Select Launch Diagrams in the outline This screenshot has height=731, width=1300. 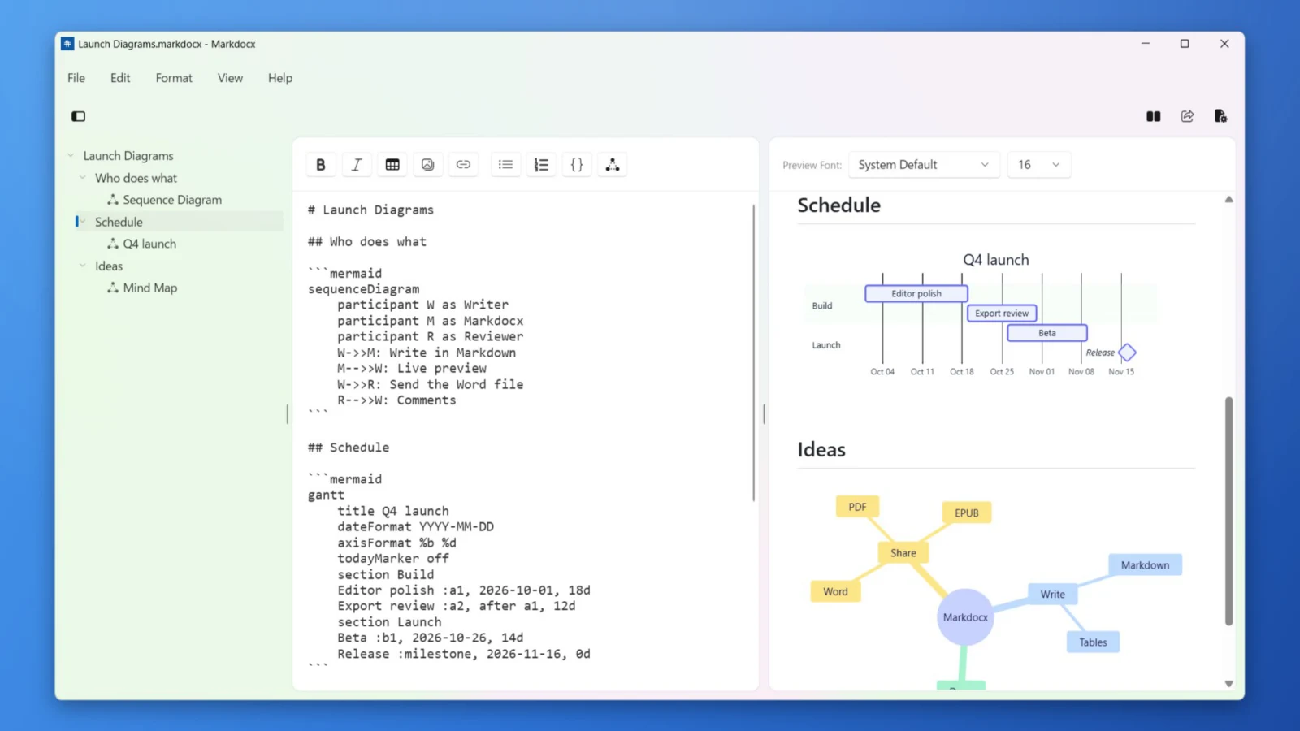(x=128, y=156)
